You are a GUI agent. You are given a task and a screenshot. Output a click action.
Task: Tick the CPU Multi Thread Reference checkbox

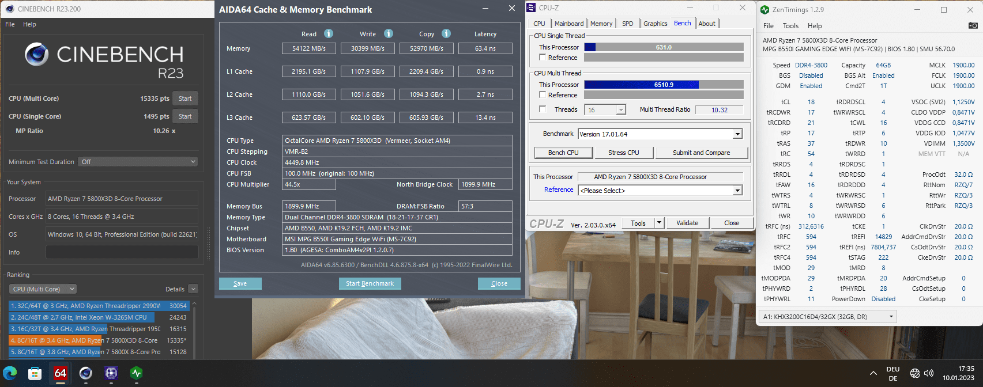click(x=543, y=95)
